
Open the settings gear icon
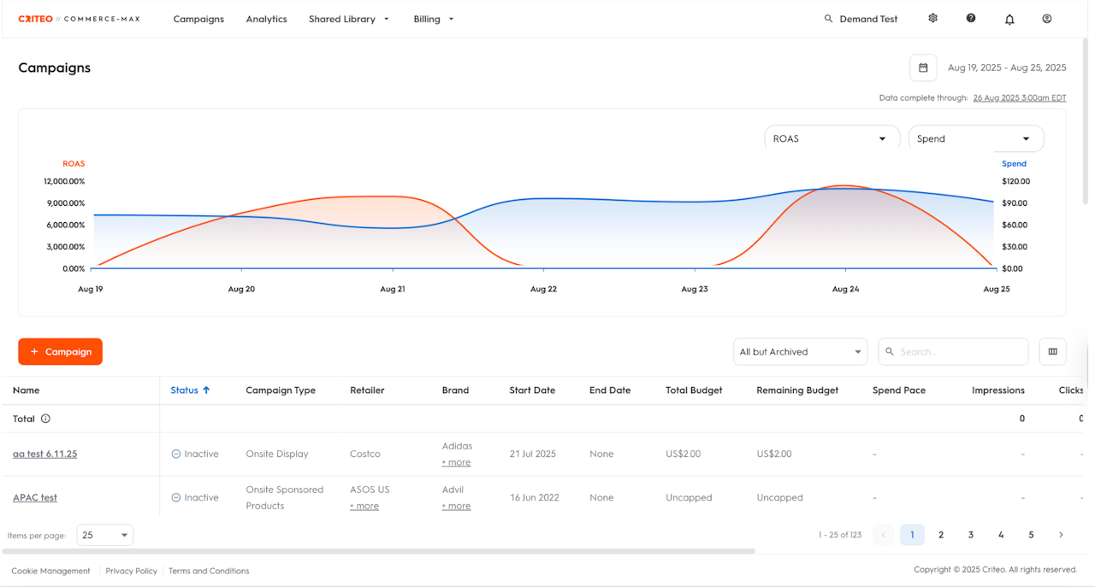[932, 18]
